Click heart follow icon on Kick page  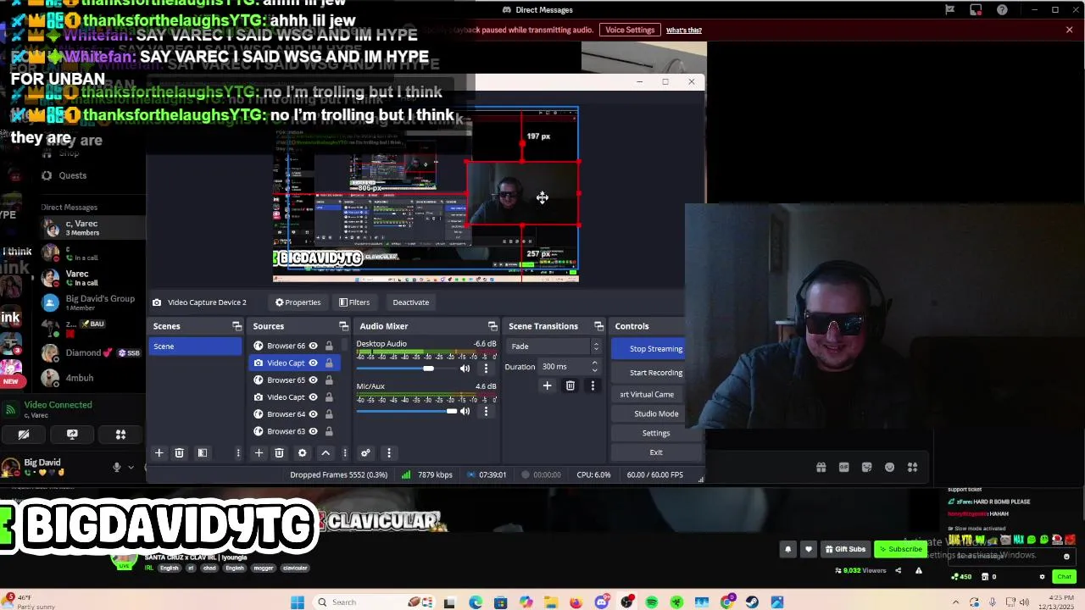(x=809, y=549)
